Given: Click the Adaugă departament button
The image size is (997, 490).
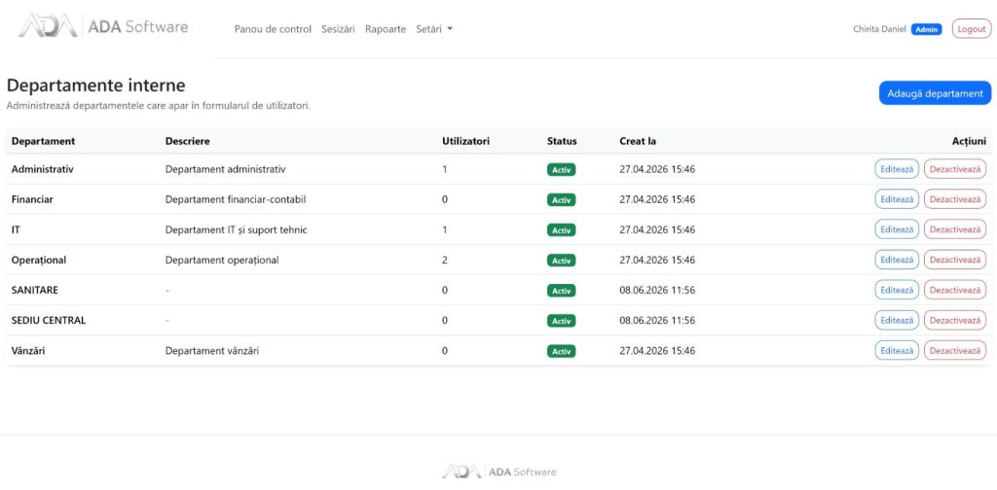Looking at the screenshot, I should [x=935, y=93].
